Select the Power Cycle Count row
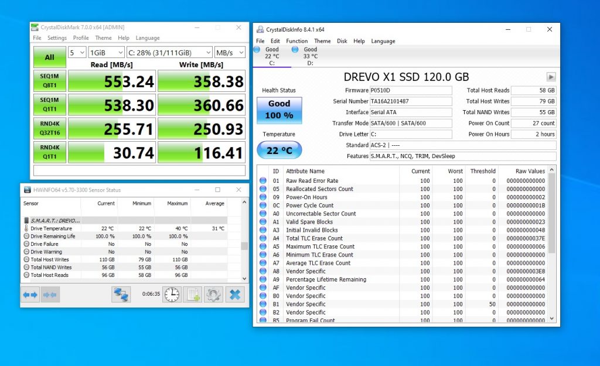 click(403, 206)
